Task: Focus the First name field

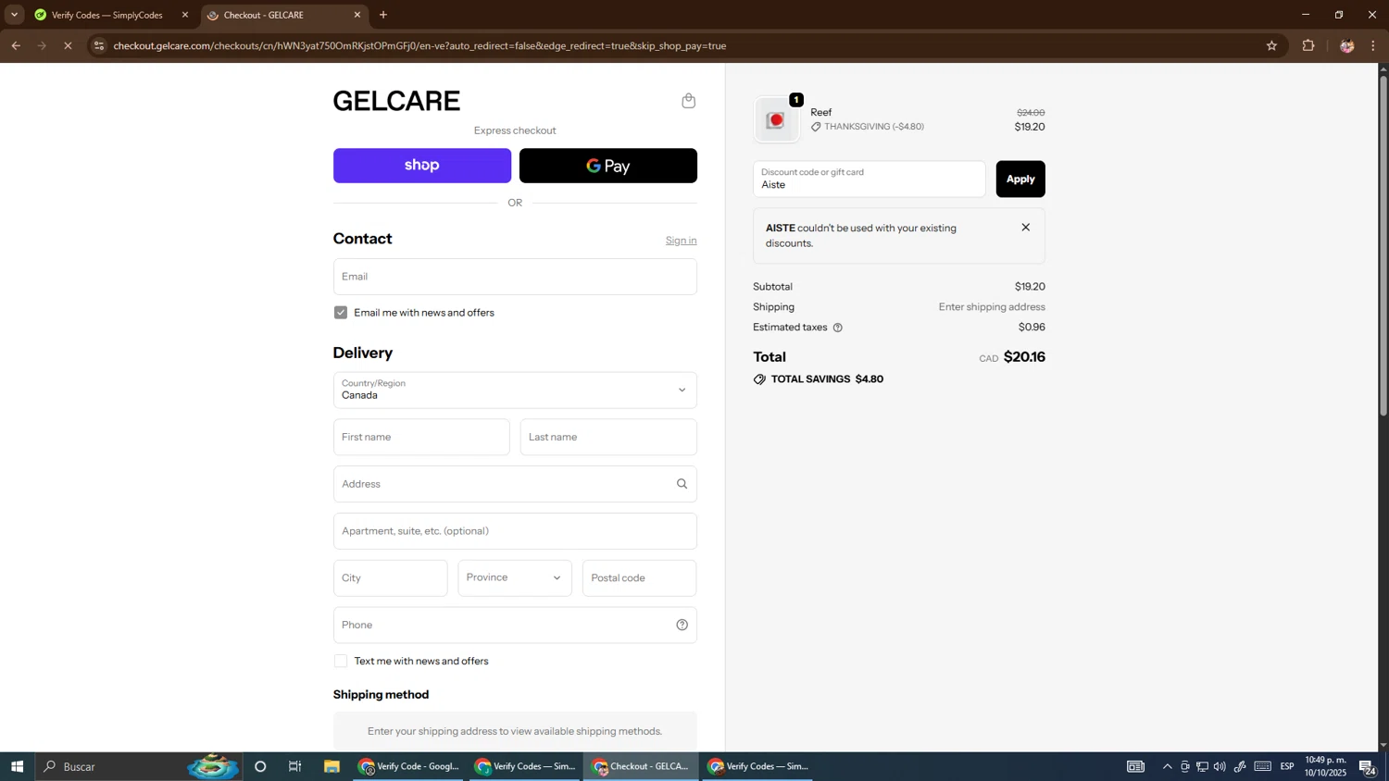Action: coord(421,437)
